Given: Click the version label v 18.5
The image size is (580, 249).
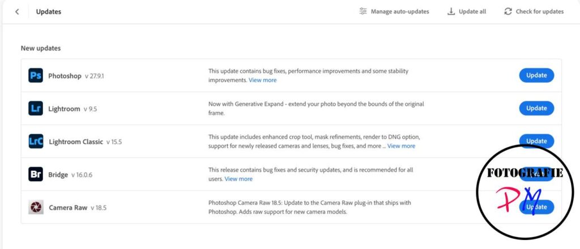Looking at the screenshot, I should tap(99, 208).
